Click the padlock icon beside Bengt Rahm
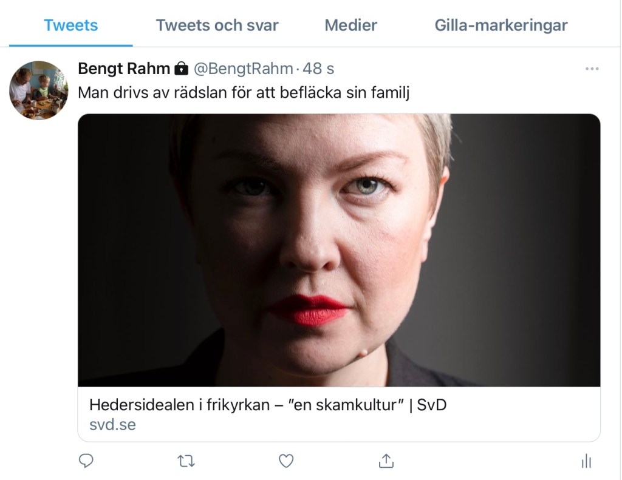The width and height of the screenshot is (622, 480). tap(181, 69)
